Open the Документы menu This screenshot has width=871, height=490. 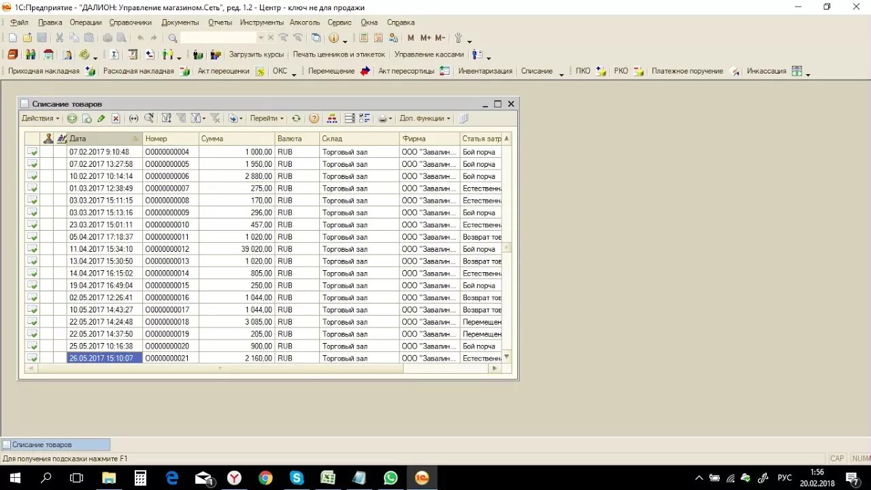180,22
